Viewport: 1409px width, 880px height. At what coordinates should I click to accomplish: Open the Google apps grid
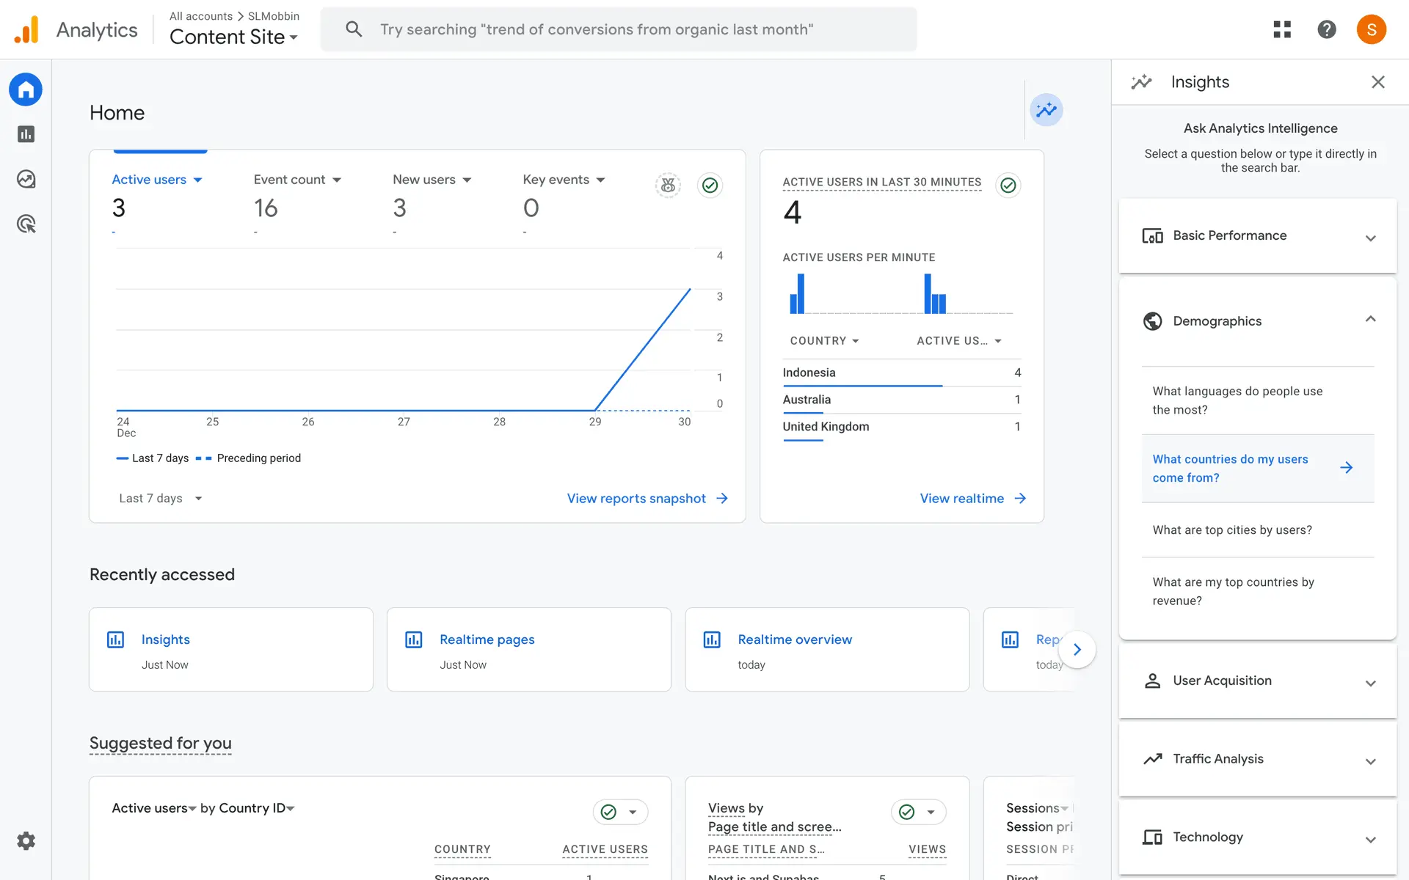[1281, 29]
